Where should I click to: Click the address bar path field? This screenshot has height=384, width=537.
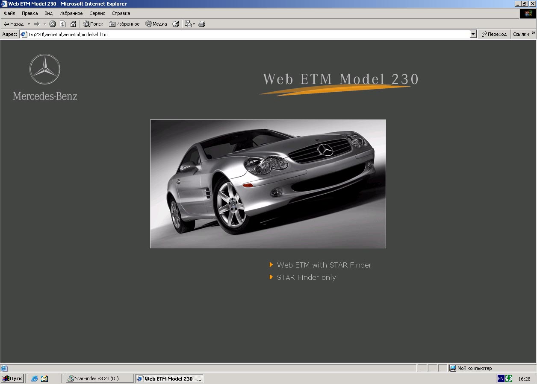click(x=248, y=34)
